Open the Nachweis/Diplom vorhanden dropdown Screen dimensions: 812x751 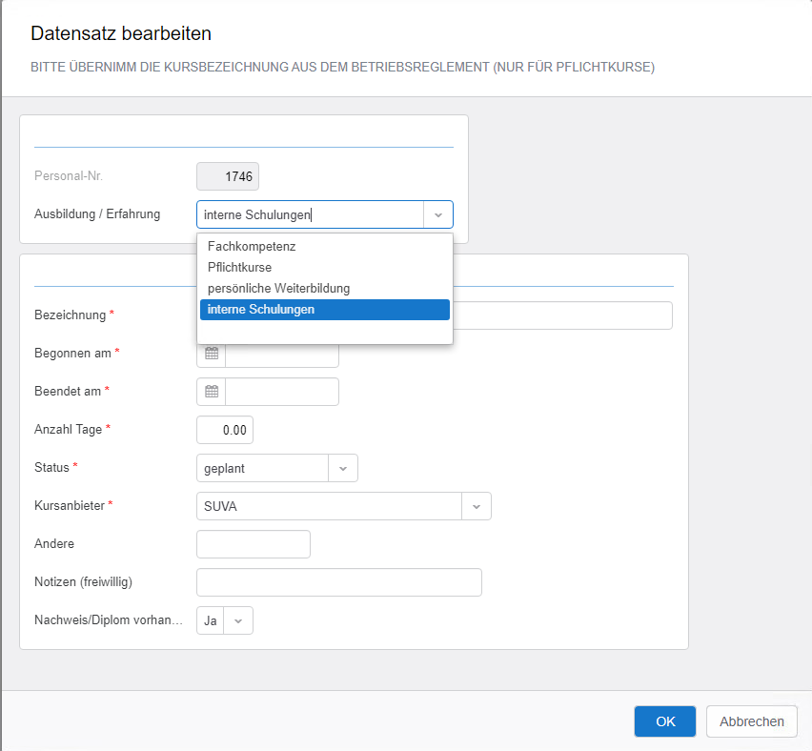pos(238,620)
